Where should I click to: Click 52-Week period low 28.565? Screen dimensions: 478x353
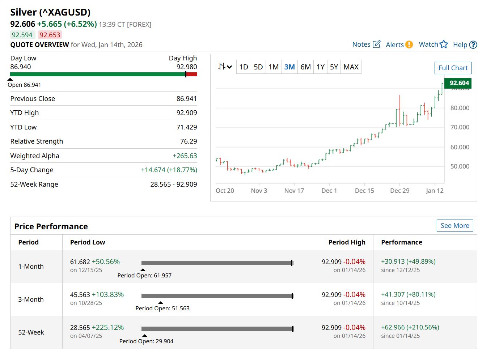point(80,327)
